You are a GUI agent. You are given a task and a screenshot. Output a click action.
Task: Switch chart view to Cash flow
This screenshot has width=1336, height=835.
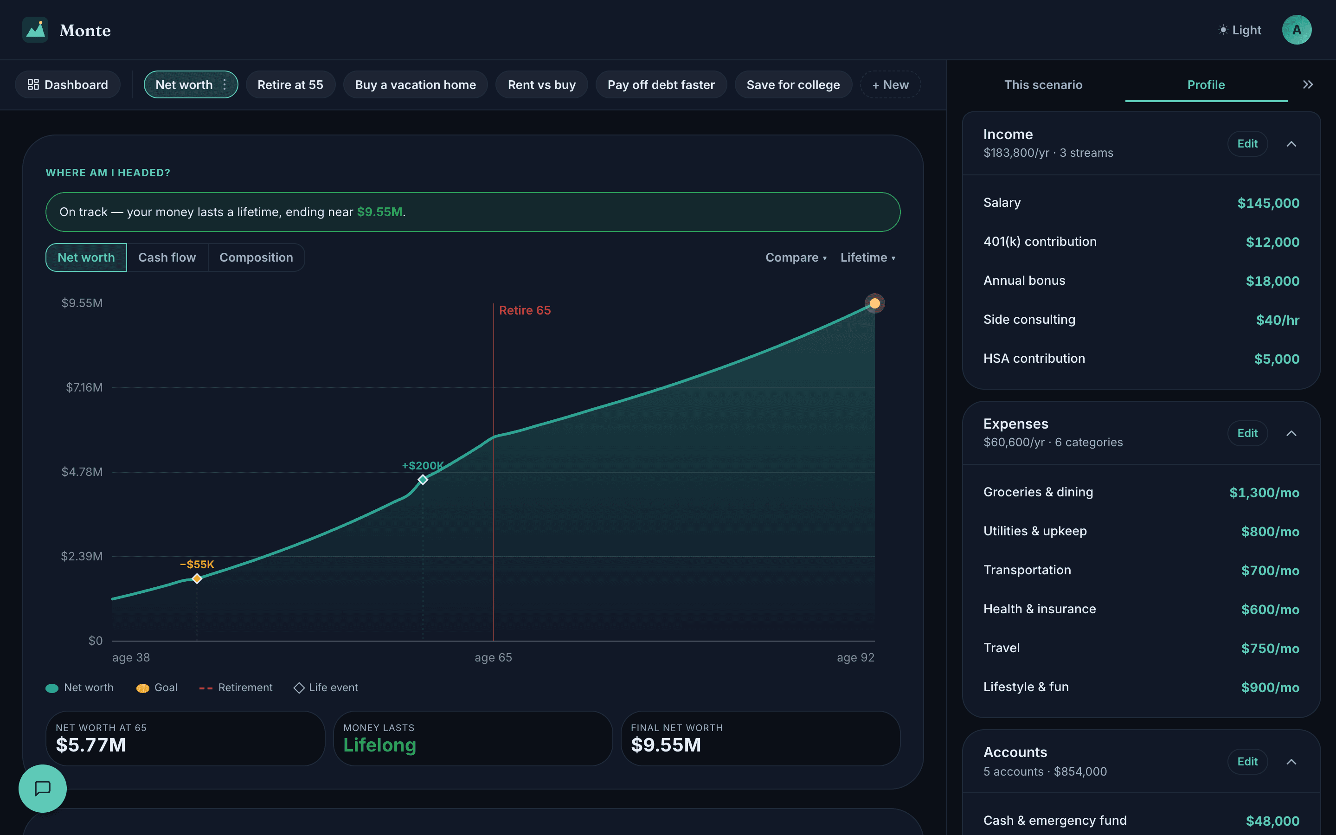point(167,257)
